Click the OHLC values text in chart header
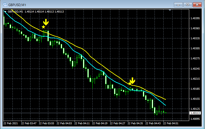This screenshot has width=205, height=129. point(44,11)
